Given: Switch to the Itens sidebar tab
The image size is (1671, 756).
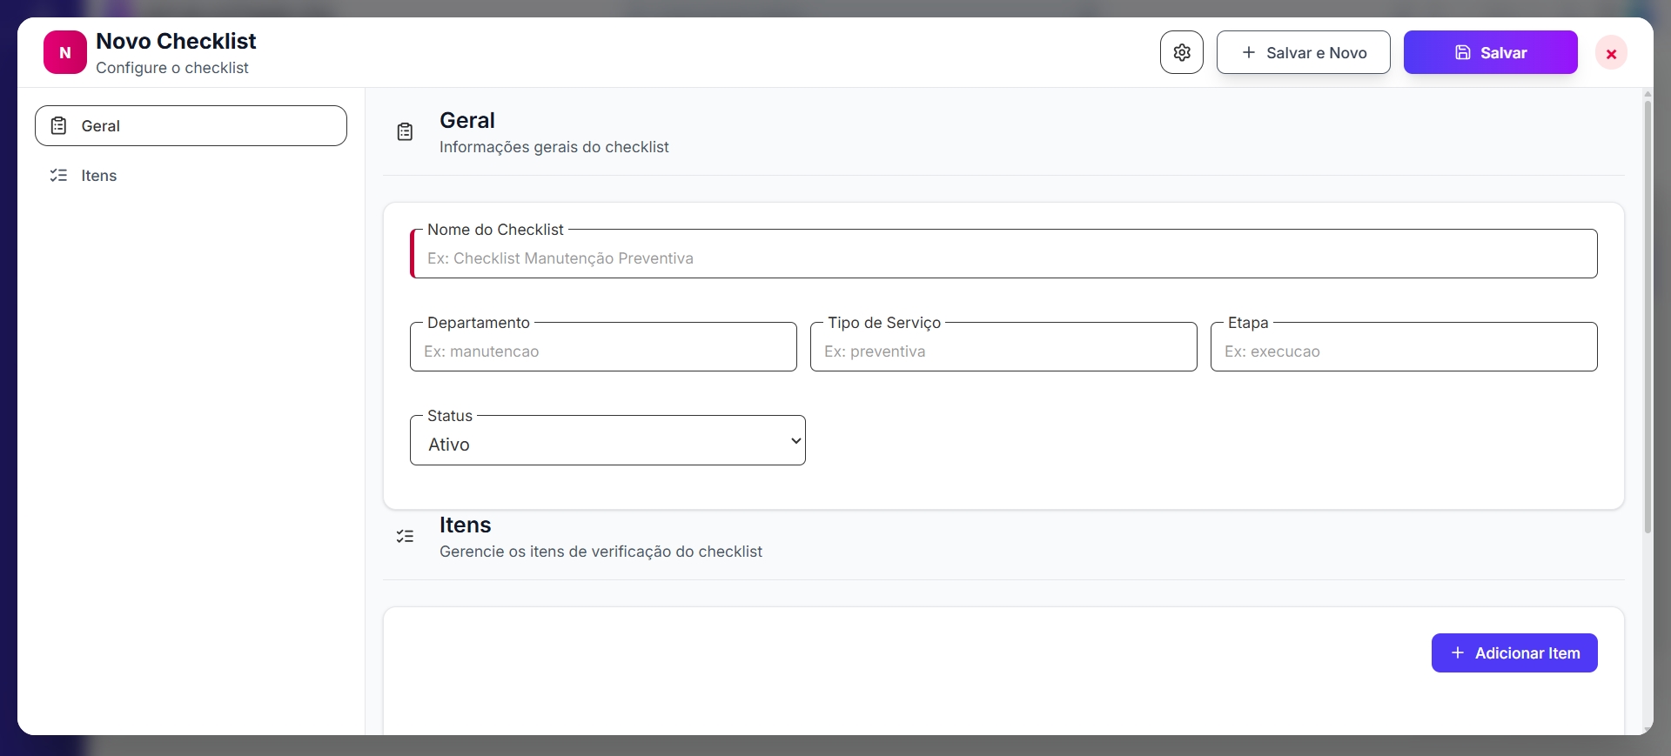Looking at the screenshot, I should (x=99, y=176).
